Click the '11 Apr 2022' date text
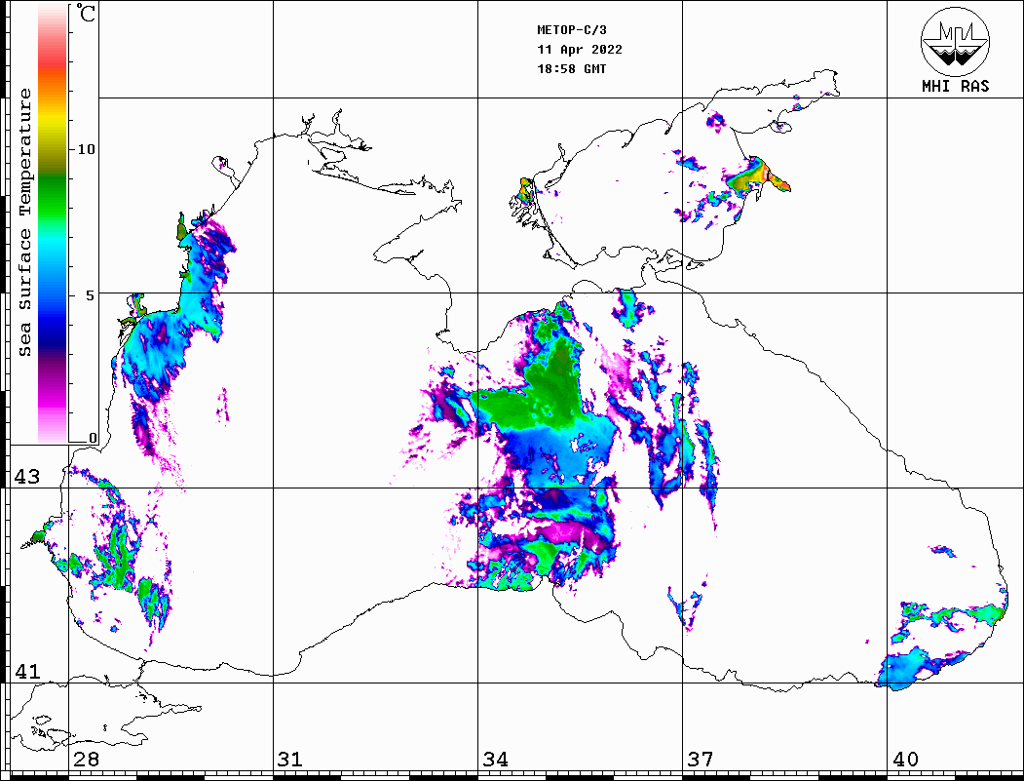1024x781 pixels. click(580, 50)
